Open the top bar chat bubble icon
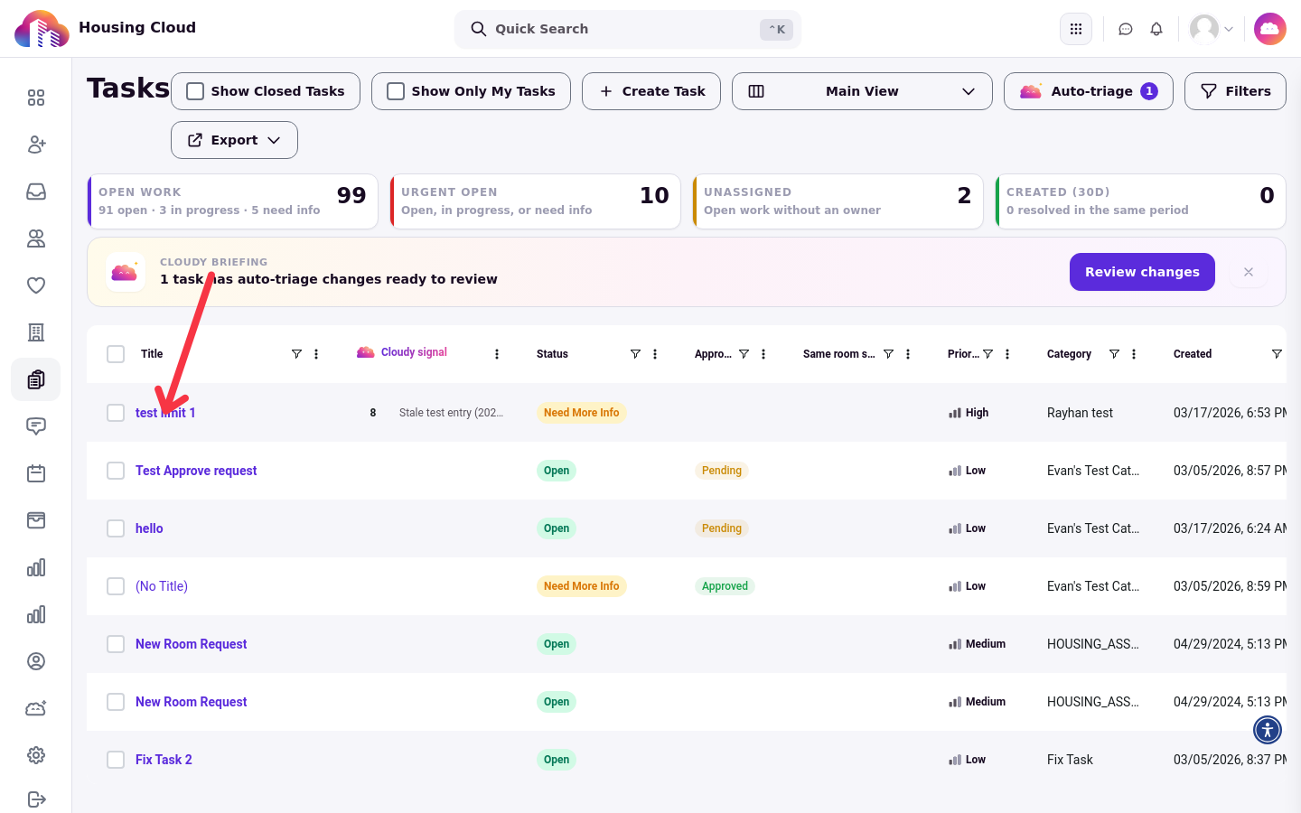This screenshot has width=1301, height=813. [x=1126, y=29]
